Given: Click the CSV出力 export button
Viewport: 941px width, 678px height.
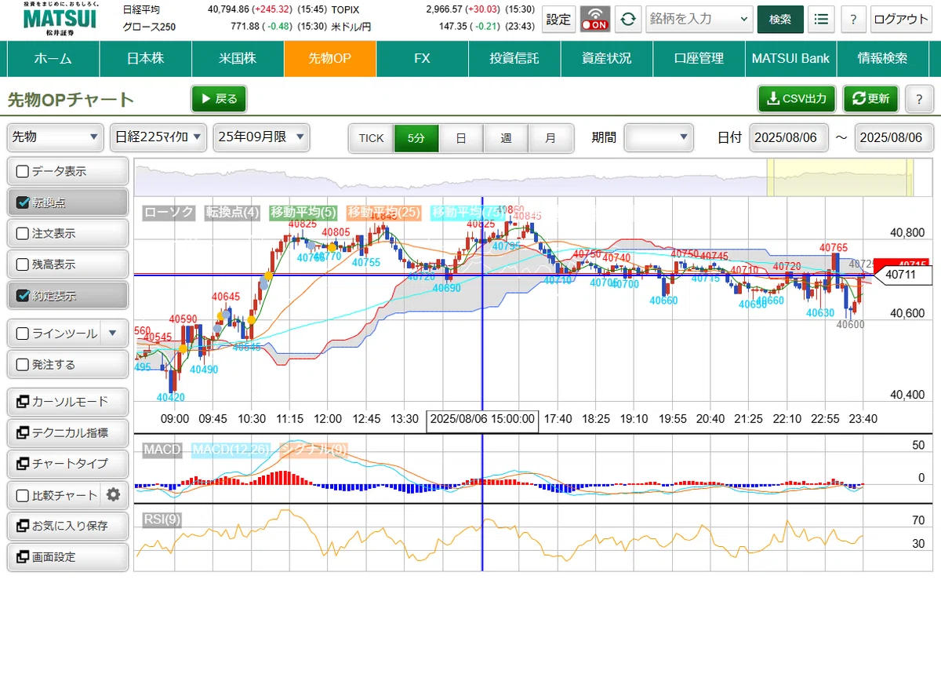Looking at the screenshot, I should [797, 99].
